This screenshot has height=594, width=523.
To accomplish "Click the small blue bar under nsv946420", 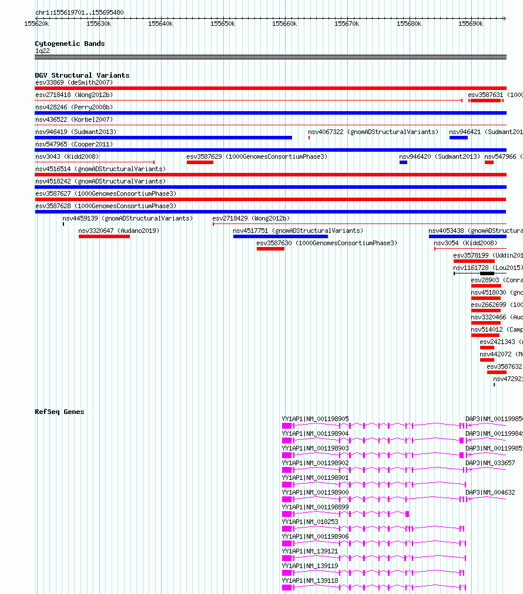I will tap(403, 162).
